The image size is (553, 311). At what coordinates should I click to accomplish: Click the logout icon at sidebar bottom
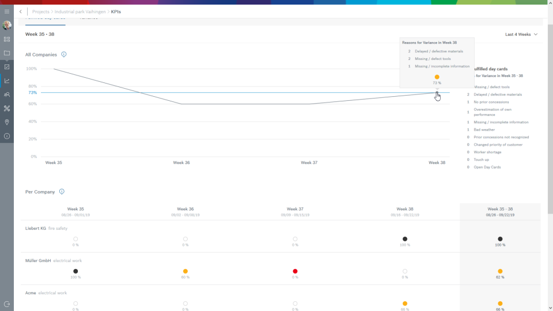point(7,304)
